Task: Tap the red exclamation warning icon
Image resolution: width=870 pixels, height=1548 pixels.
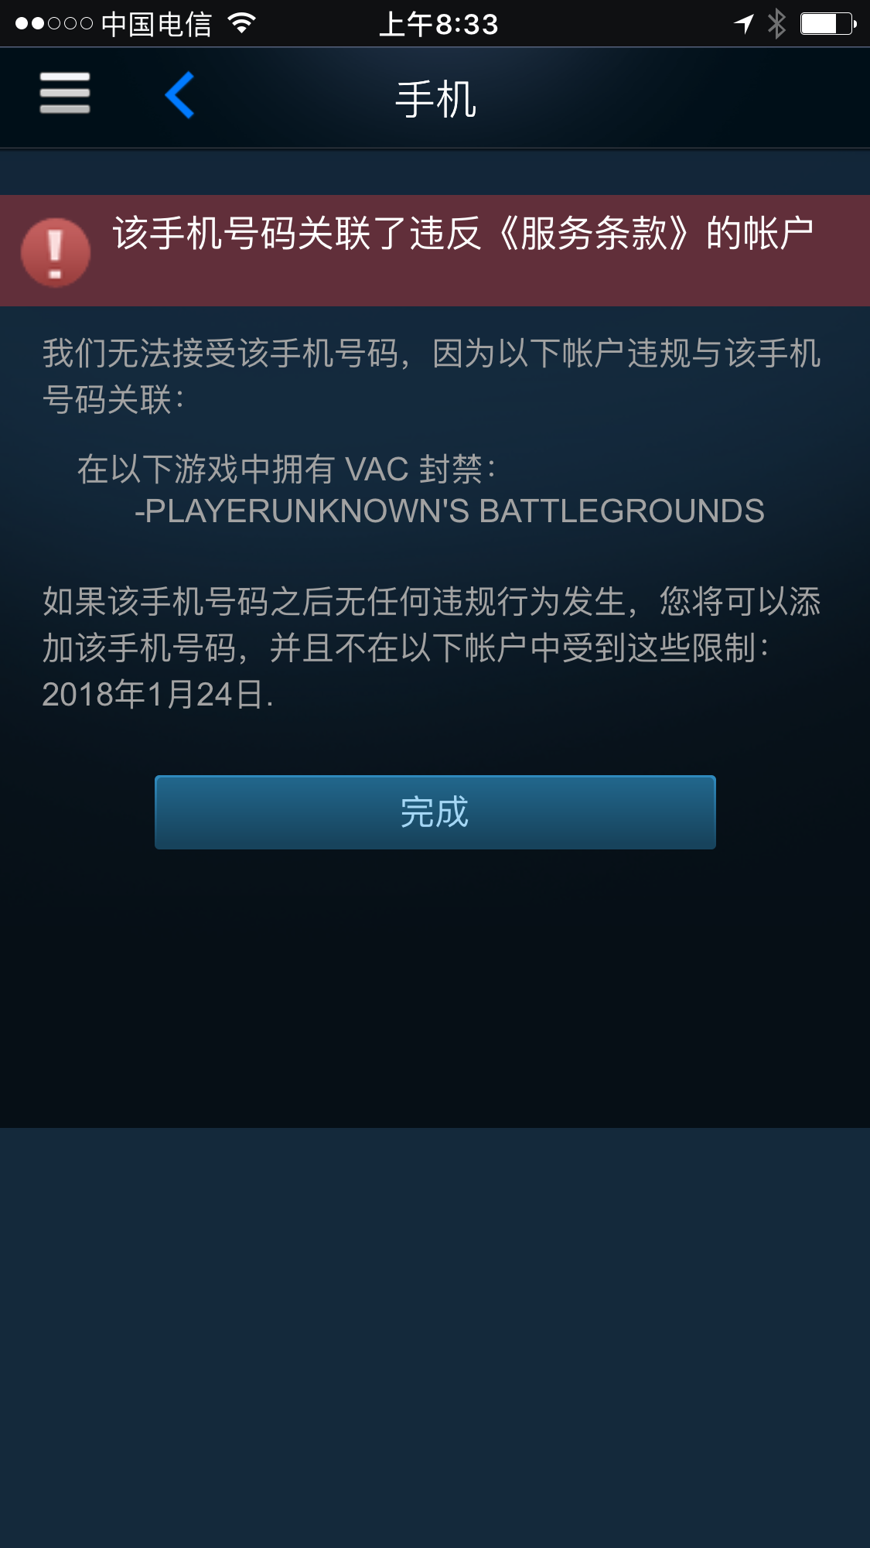Action: click(x=56, y=252)
